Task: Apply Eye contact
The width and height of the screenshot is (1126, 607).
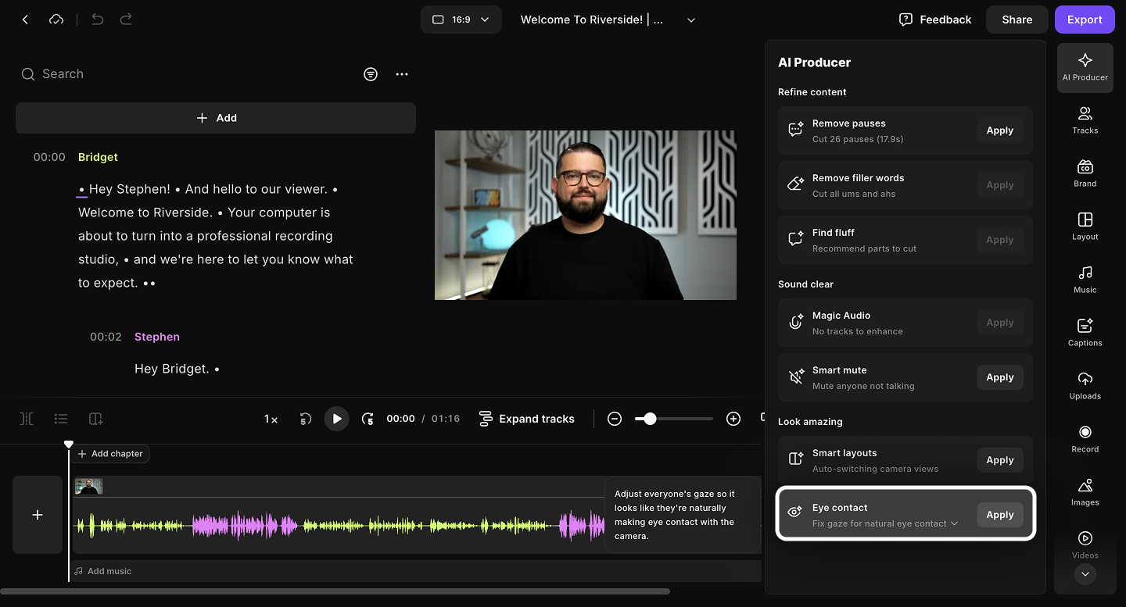Action: tap(999, 515)
